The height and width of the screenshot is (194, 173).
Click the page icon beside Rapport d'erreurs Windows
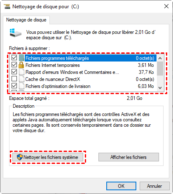[x=21, y=72]
